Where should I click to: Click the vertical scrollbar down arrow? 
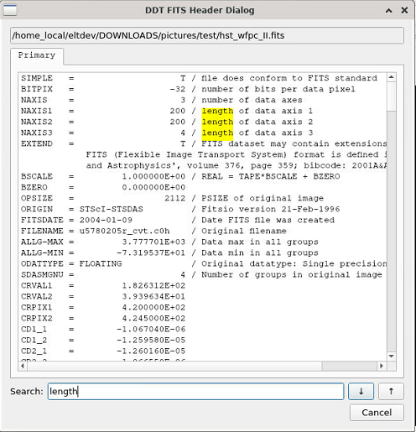point(392,356)
